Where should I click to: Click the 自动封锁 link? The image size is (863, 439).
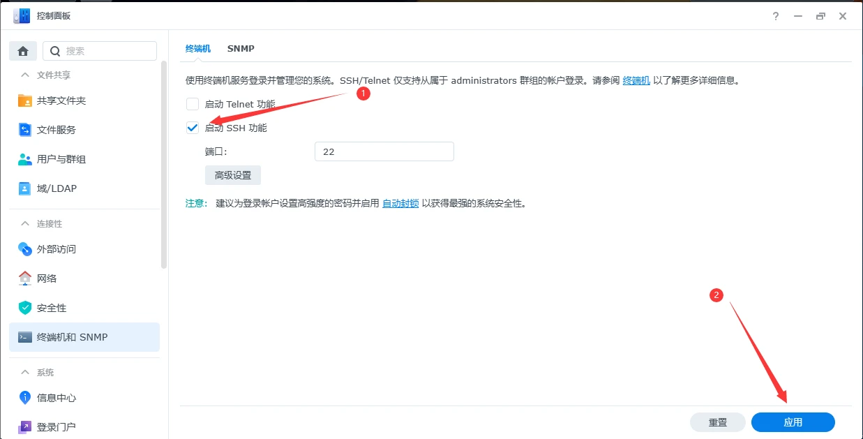click(x=400, y=203)
